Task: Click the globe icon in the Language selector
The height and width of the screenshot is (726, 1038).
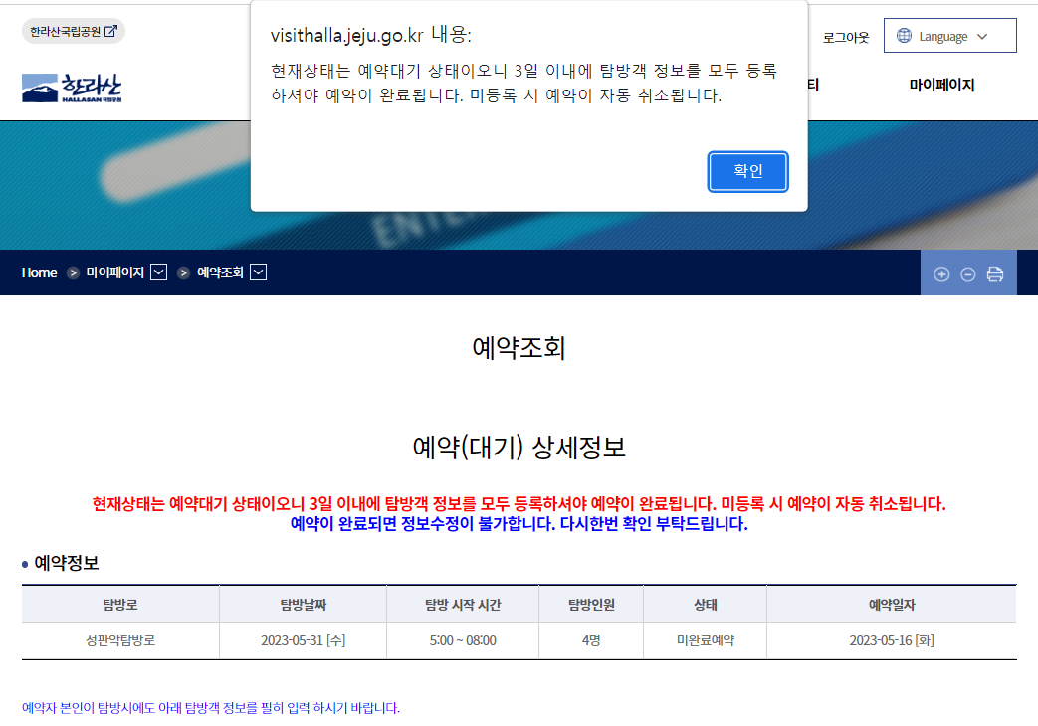Action: [905, 35]
